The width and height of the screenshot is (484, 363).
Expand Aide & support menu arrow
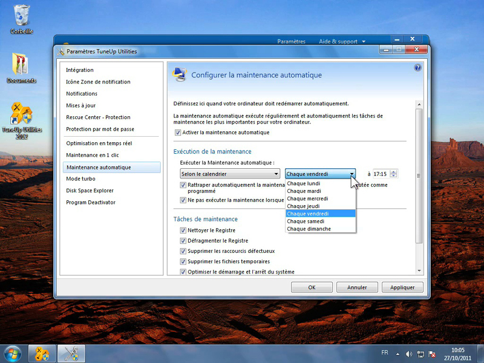364,42
